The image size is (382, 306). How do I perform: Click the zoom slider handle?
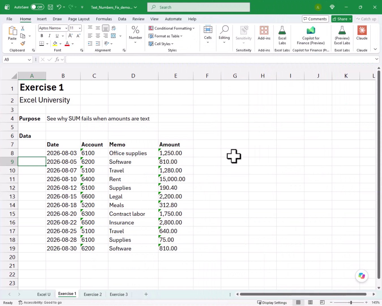[x=351, y=303]
